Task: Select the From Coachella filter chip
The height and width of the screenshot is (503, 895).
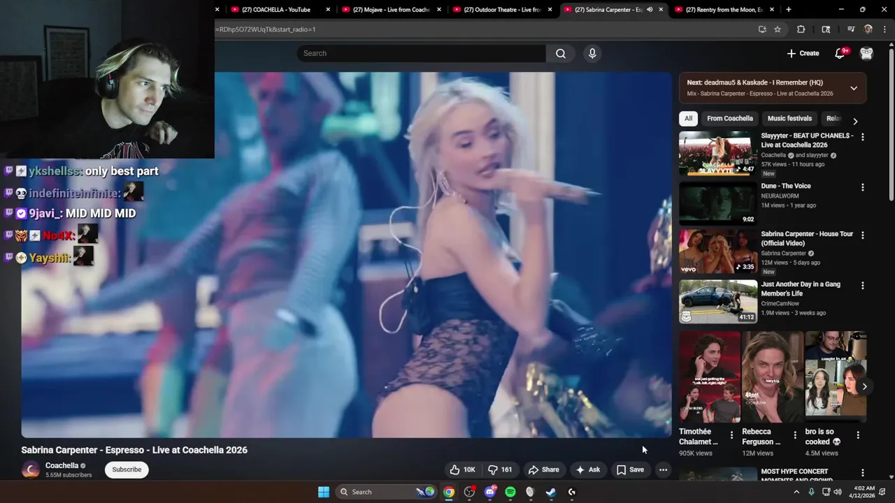Action: click(730, 119)
